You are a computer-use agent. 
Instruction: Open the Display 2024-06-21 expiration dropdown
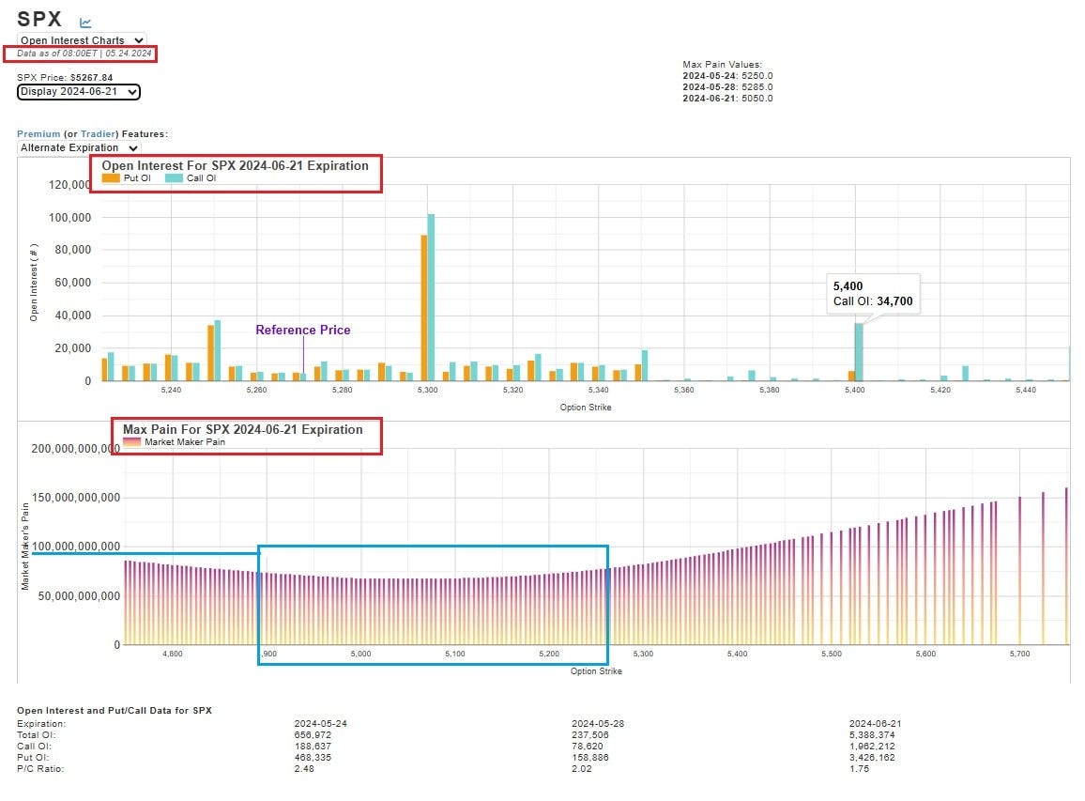point(79,91)
